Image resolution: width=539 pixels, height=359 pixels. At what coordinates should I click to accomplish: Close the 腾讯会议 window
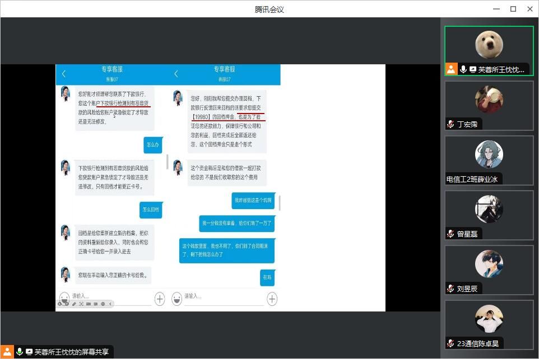(529, 9)
